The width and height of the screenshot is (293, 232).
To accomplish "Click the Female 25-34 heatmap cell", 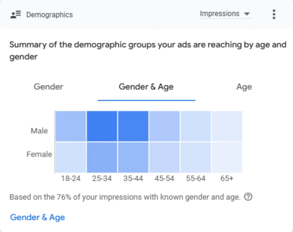I will pos(102,157).
